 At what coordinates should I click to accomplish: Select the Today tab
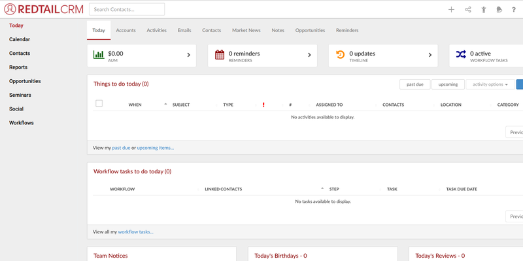coord(99,30)
